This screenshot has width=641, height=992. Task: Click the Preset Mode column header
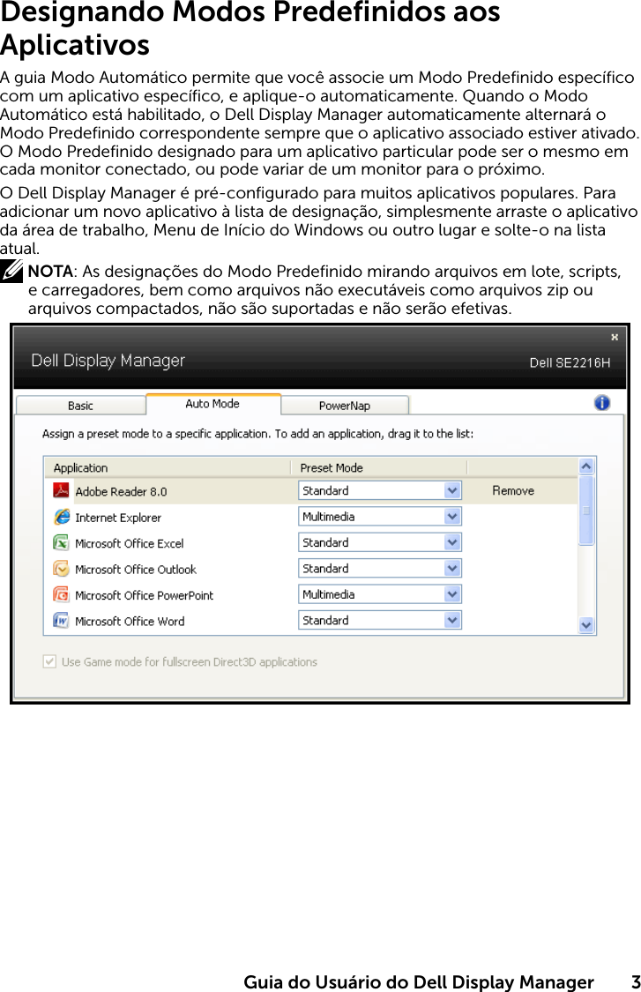coord(379,467)
